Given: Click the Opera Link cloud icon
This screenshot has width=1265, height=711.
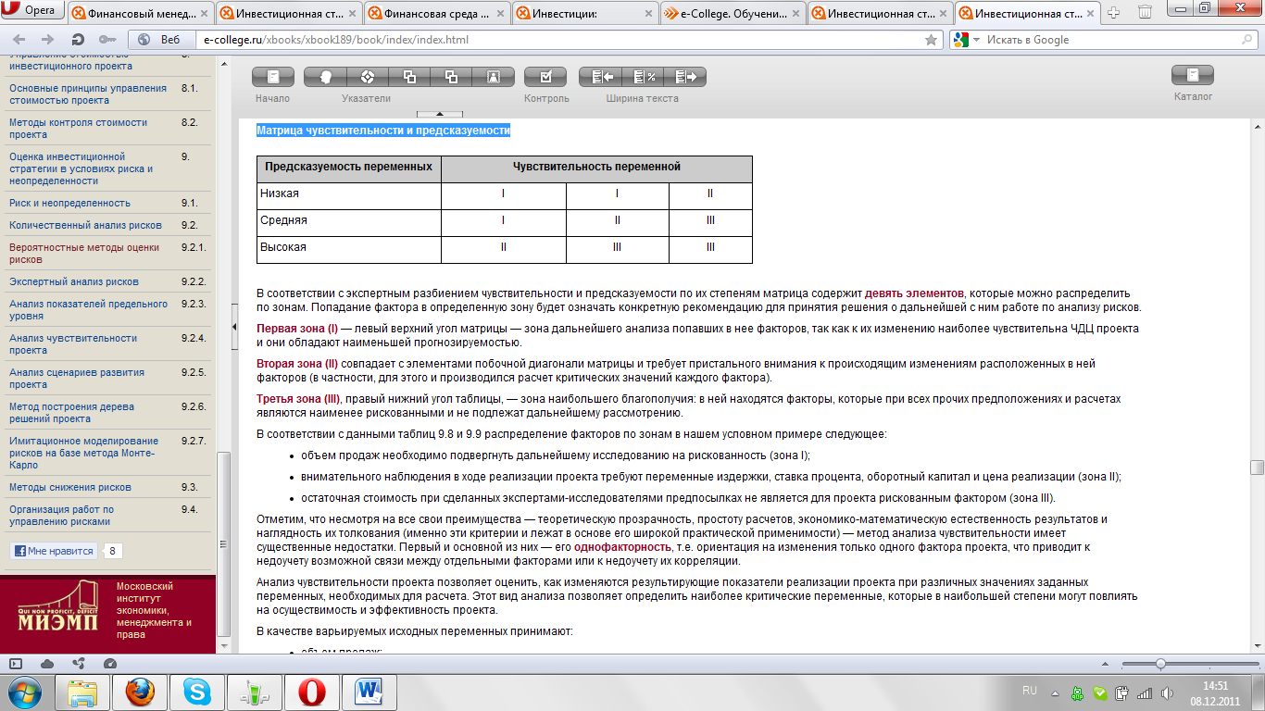Looking at the screenshot, I should 47,664.
